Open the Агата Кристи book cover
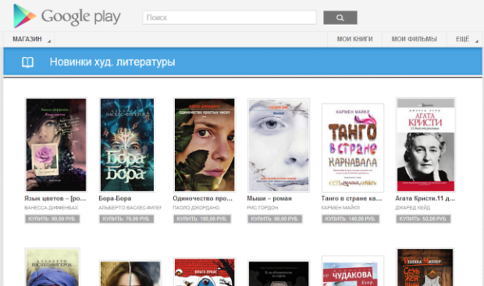 coord(425,145)
